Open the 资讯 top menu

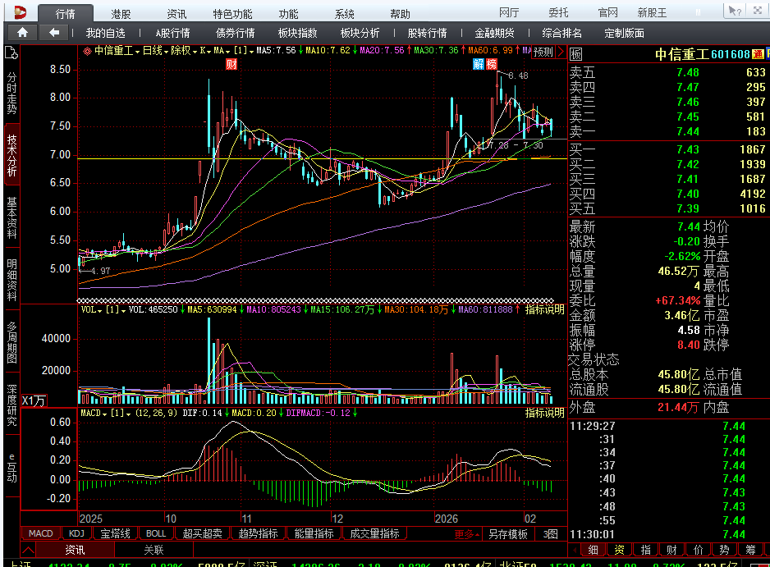coord(176,14)
